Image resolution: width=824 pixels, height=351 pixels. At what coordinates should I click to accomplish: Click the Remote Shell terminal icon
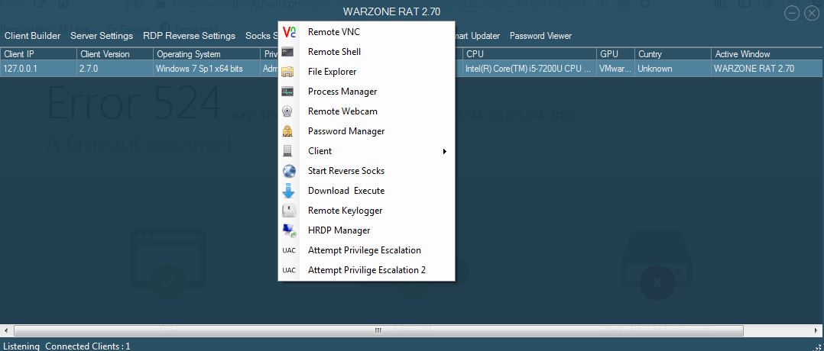[x=287, y=52]
